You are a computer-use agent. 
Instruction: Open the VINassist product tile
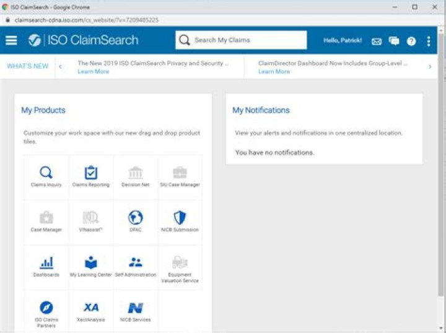pos(90,222)
